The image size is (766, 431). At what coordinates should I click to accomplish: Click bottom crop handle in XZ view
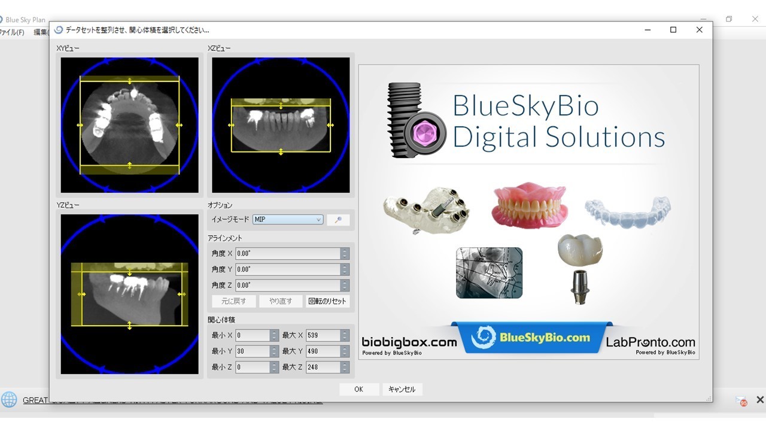pyautogui.click(x=281, y=152)
